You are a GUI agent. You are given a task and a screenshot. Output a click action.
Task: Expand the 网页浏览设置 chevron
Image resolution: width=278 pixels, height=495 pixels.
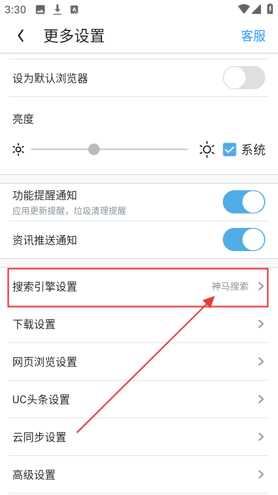[x=261, y=361]
